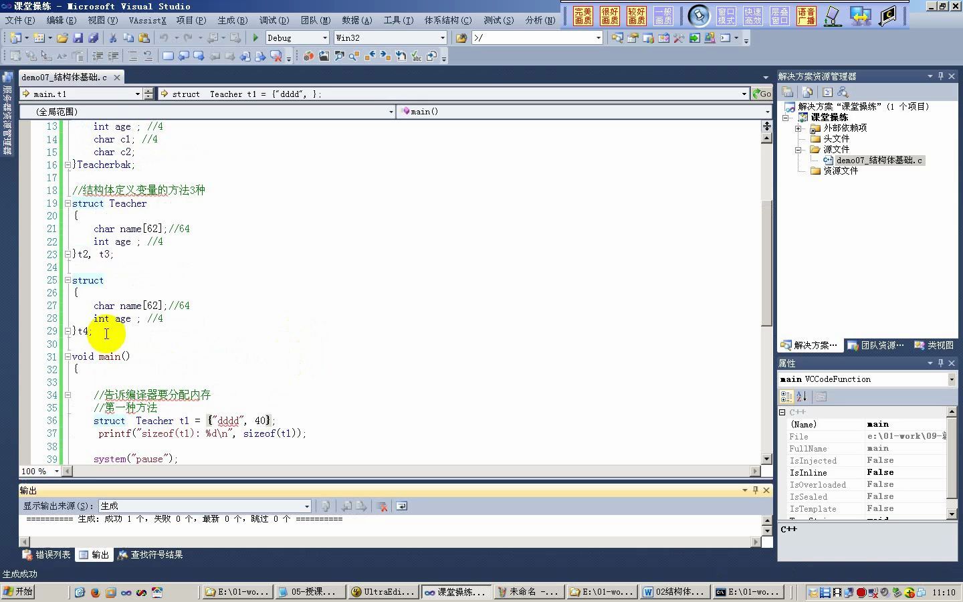Select demo07_结构体基础.c in Solution Explorer
This screenshot has width=963, height=602.
pos(879,161)
